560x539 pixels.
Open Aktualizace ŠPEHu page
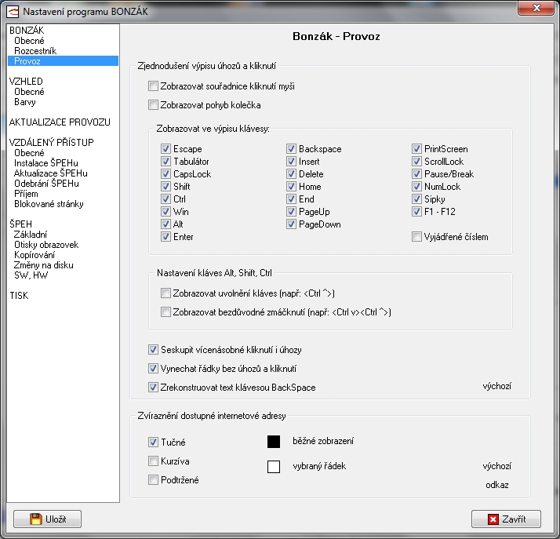[51, 173]
